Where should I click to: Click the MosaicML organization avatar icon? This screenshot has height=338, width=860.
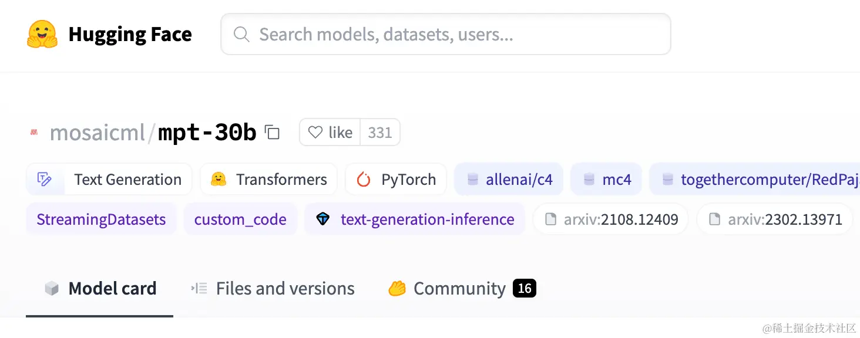34,133
